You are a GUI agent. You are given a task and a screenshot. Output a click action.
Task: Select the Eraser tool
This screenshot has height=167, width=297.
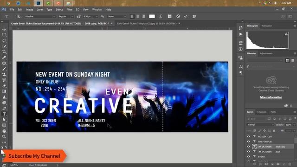(x=4, y=86)
